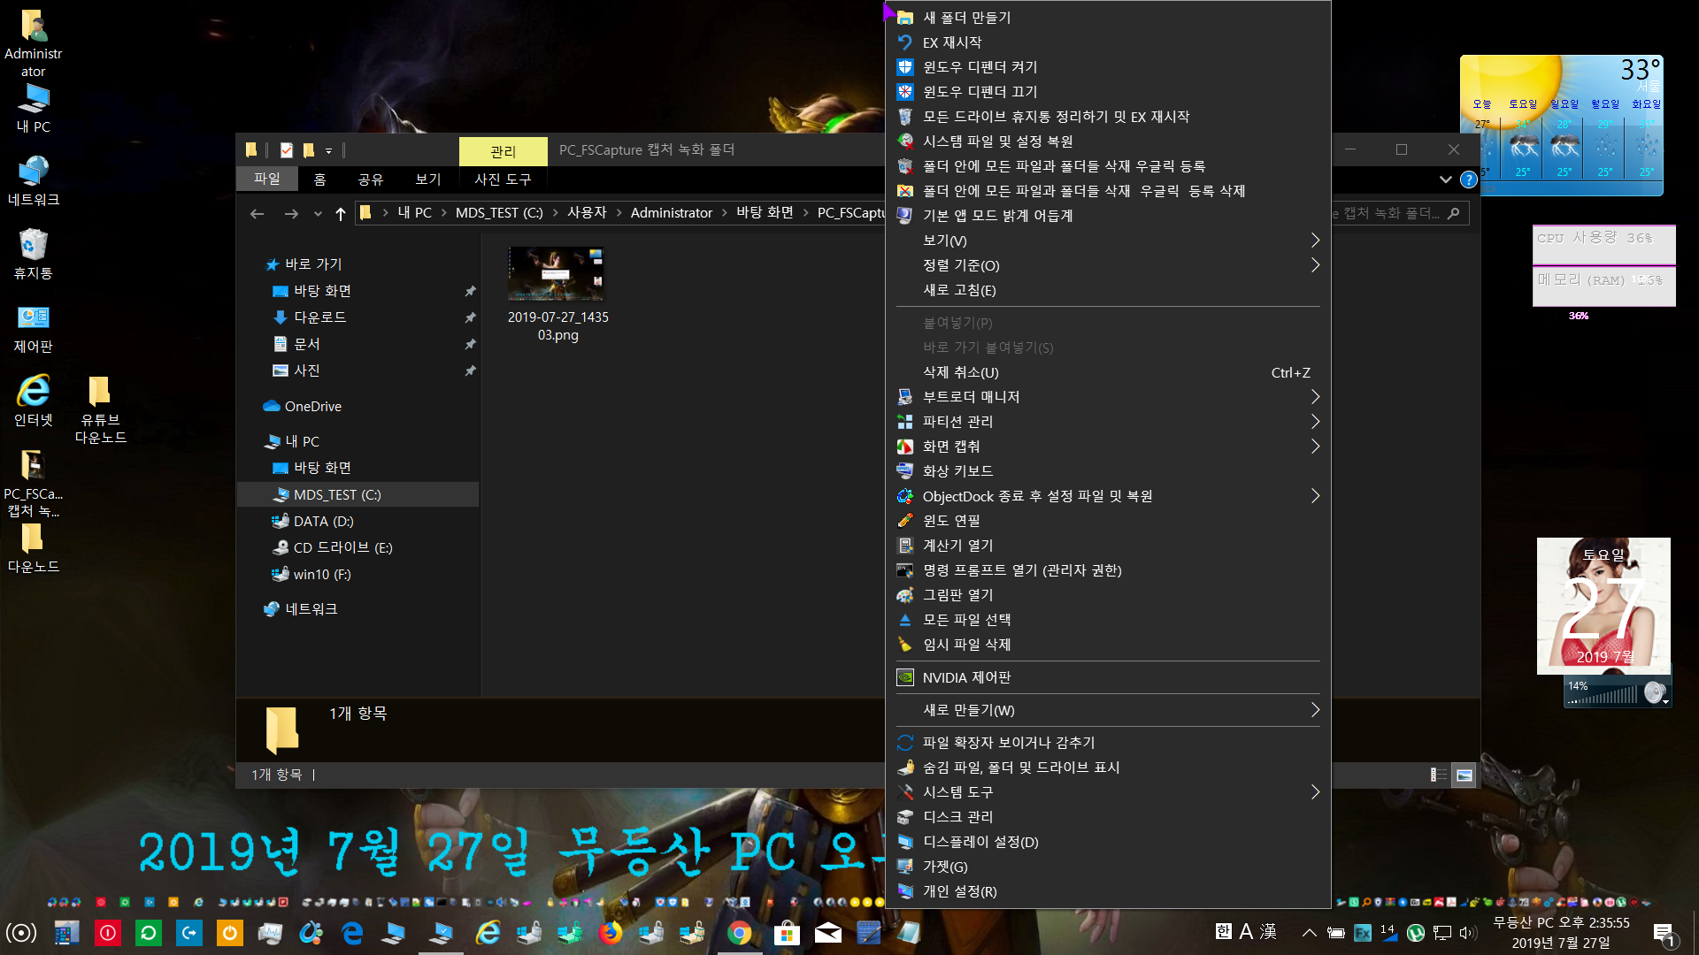Switch to the 파일 ribbon tab
The width and height of the screenshot is (1699, 955).
[267, 179]
